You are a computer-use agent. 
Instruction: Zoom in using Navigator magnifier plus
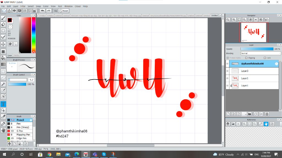tap(234, 20)
